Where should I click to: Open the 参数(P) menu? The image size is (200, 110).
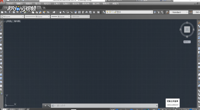click(x=115, y=3)
